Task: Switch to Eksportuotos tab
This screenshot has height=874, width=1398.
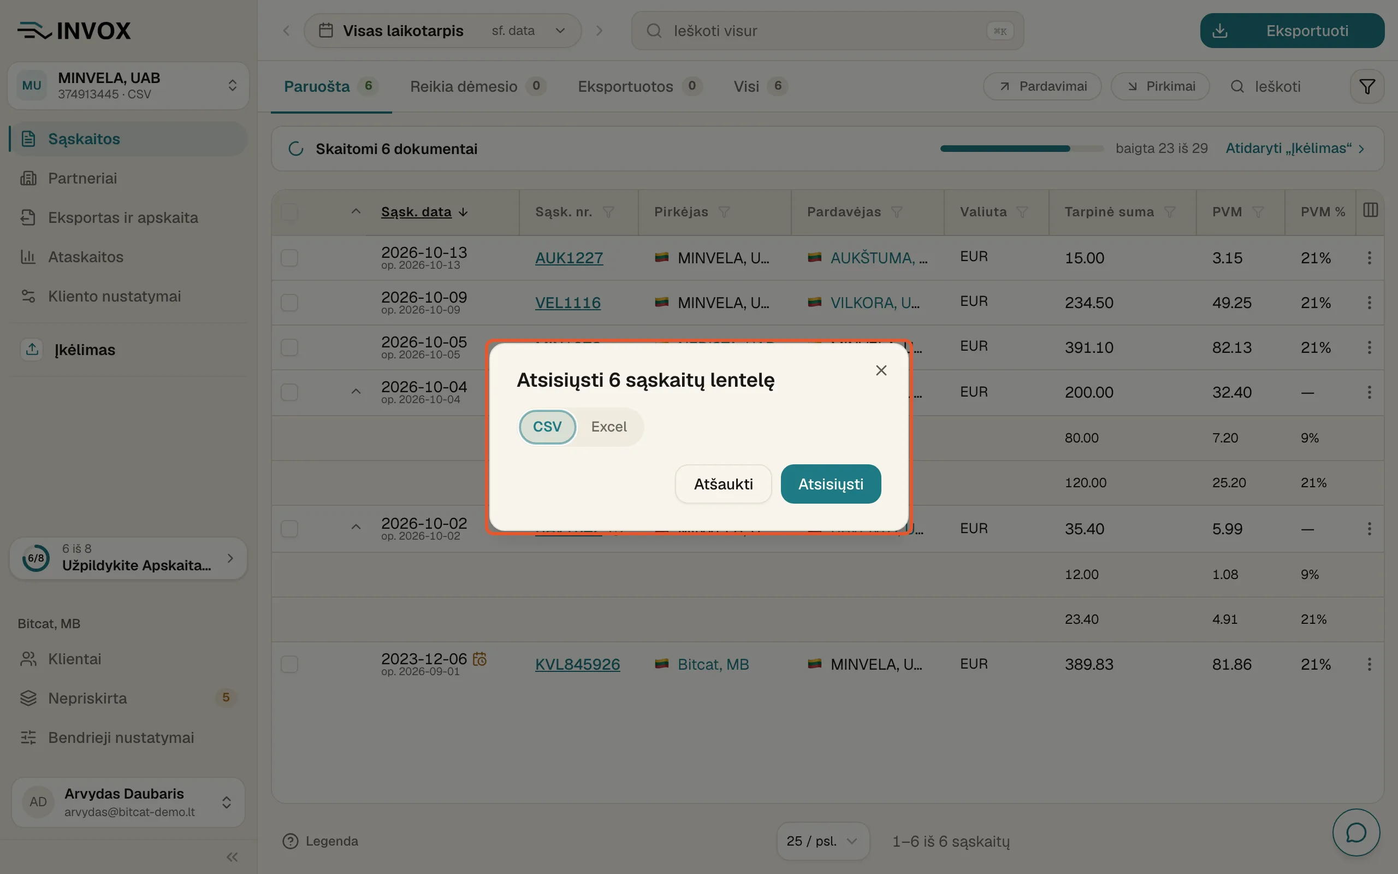Action: click(639, 87)
